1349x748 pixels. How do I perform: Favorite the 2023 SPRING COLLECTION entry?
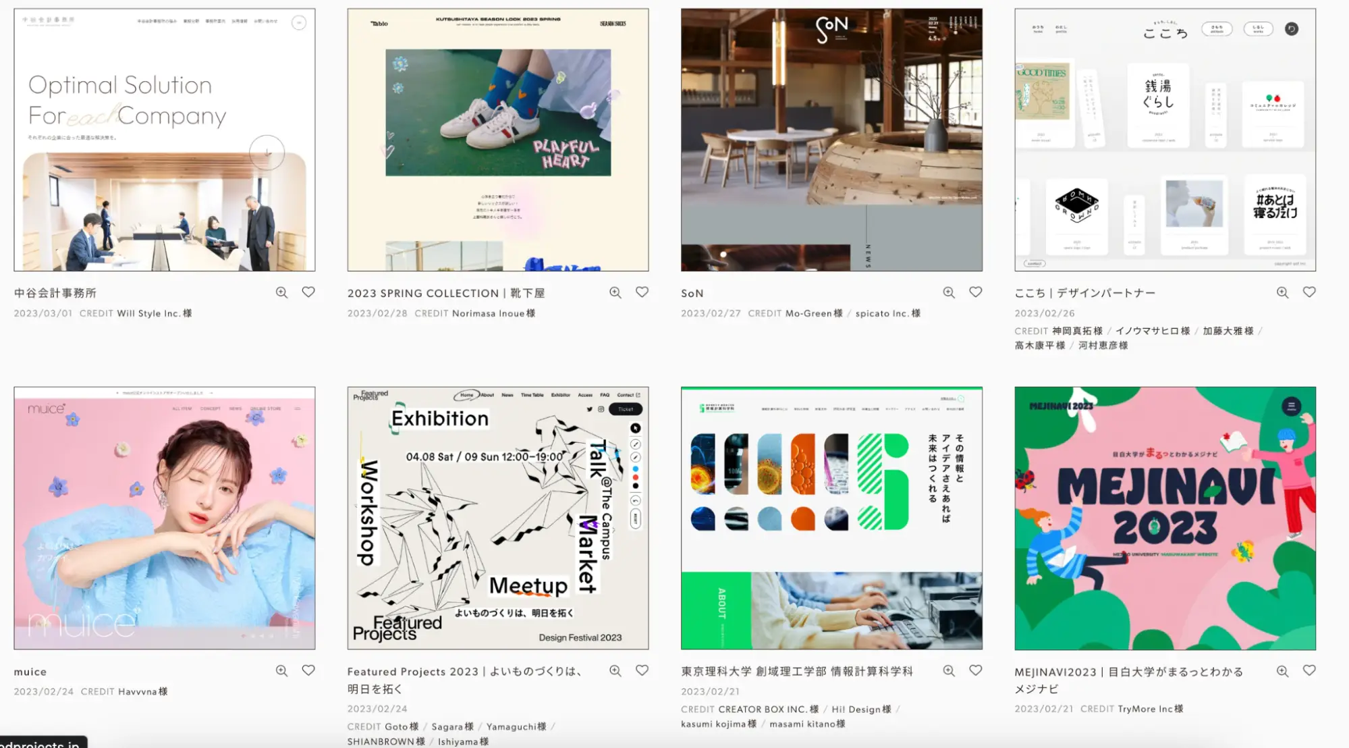[x=642, y=292]
